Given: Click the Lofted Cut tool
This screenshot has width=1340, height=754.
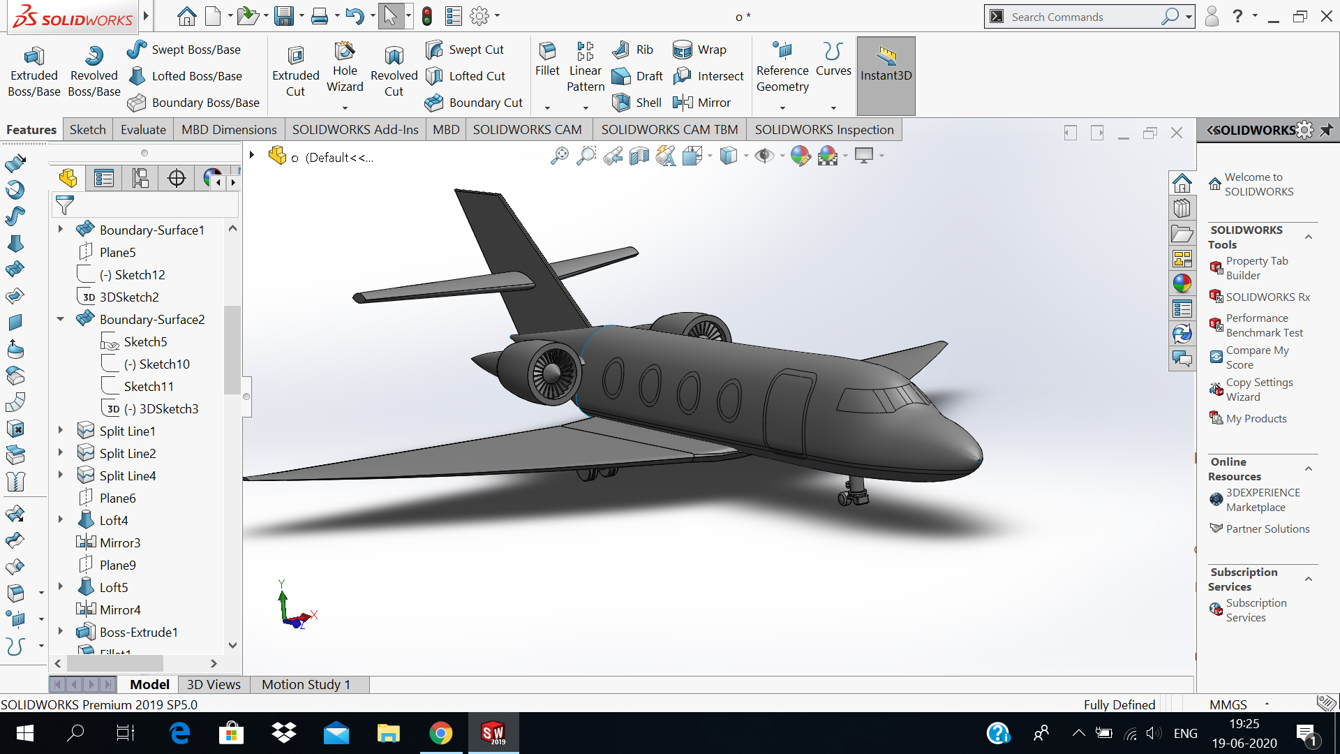Looking at the screenshot, I should pyautogui.click(x=466, y=76).
